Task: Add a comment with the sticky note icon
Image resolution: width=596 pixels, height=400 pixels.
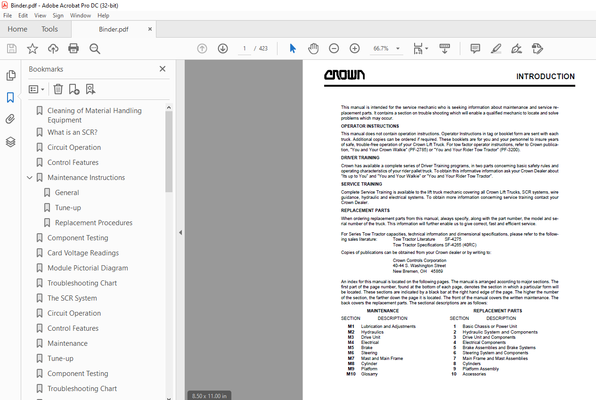Action: tap(475, 49)
